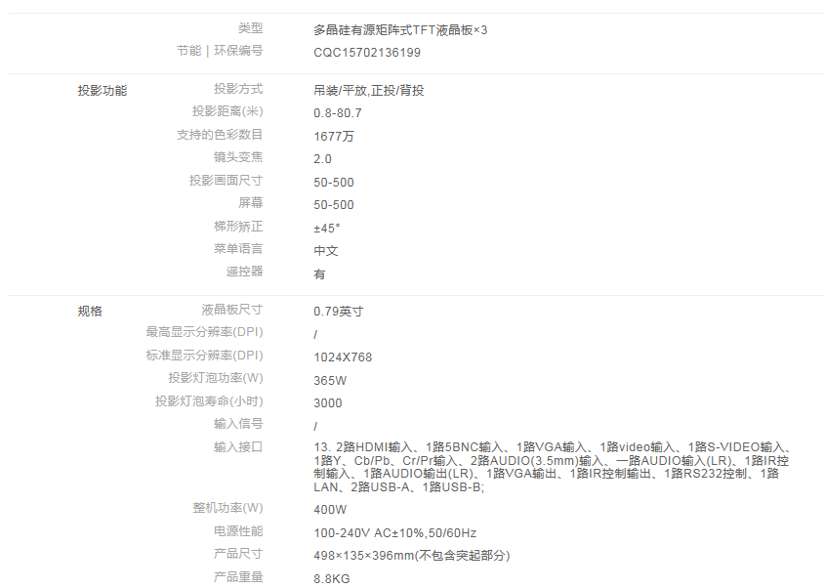Viewport: 825px width, 588px height.
Task: Click the 100-240V AC±10%,50/60Hz power value
Action: click(395, 533)
